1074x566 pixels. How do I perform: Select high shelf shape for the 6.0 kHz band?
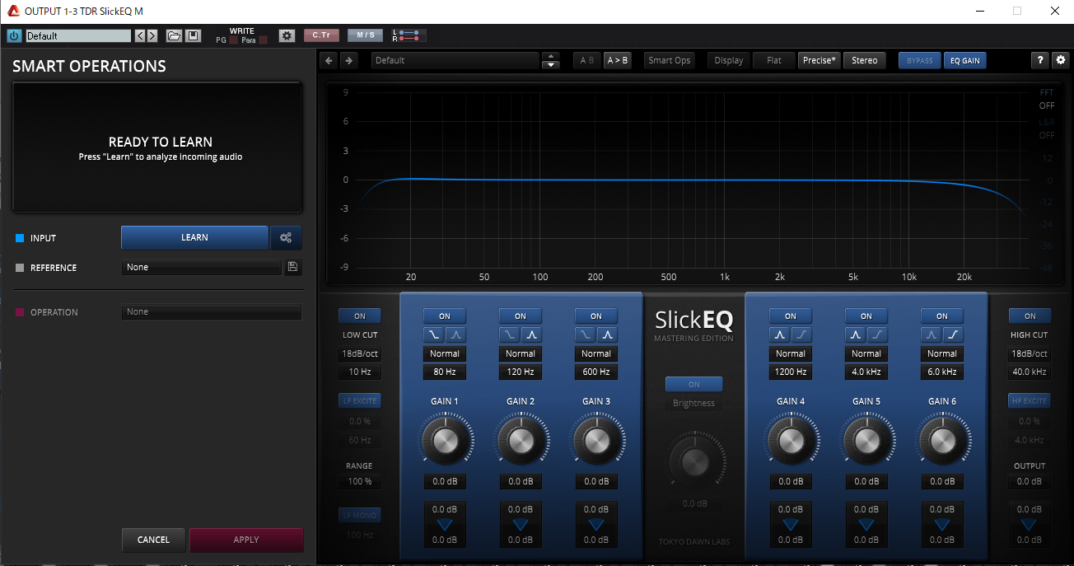pos(953,335)
